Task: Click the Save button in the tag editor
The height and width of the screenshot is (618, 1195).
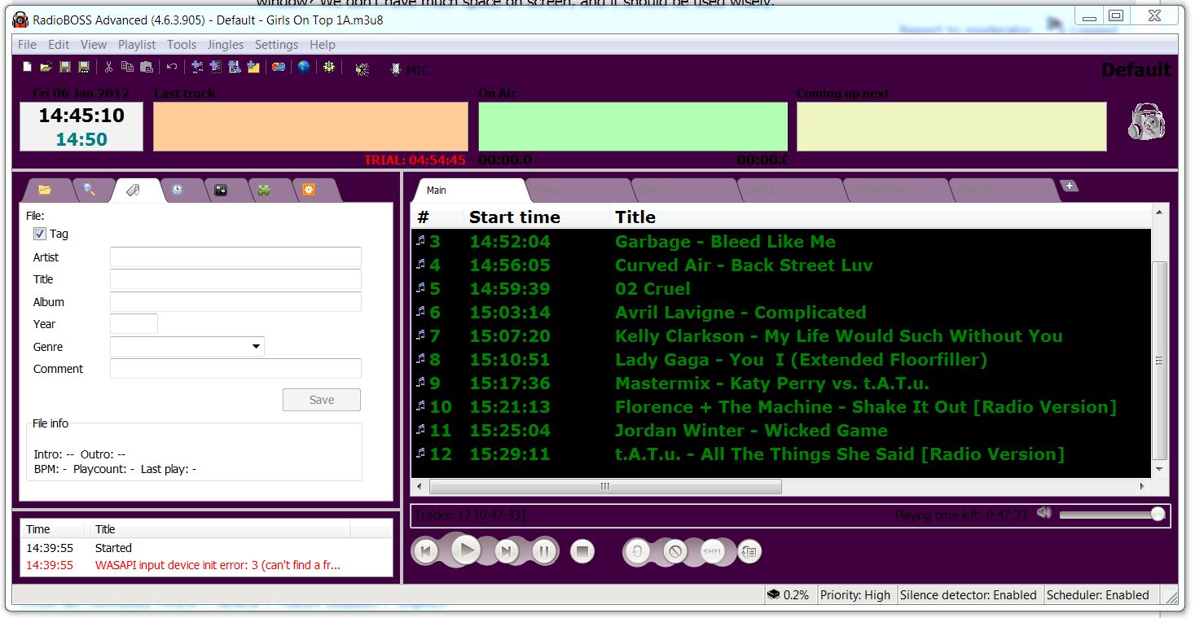Action: (322, 400)
